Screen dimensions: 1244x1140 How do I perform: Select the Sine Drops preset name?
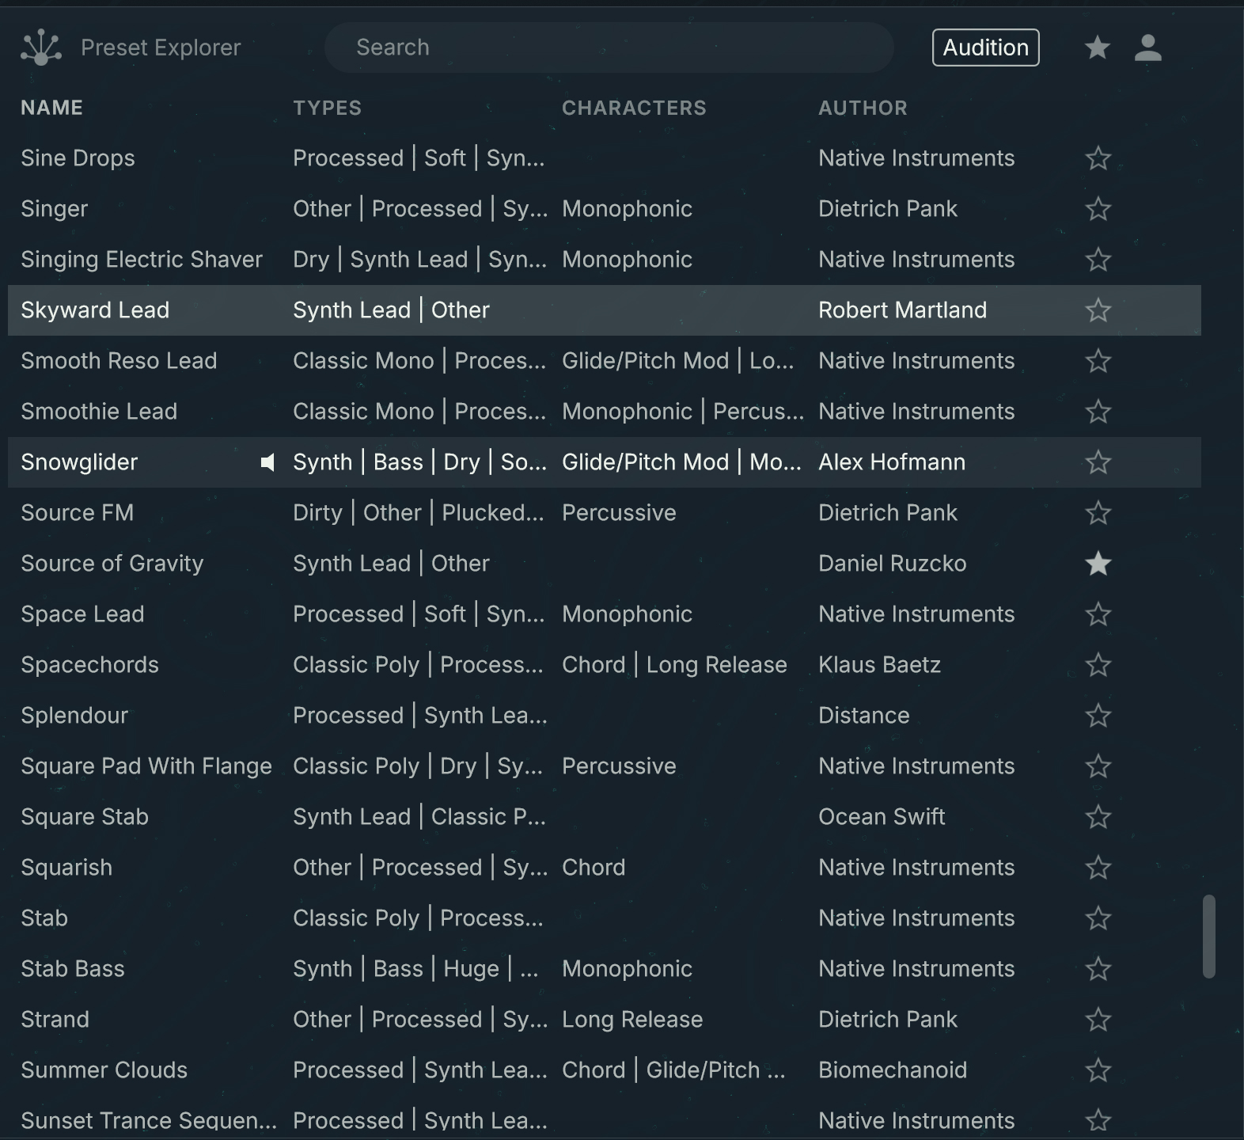(78, 158)
